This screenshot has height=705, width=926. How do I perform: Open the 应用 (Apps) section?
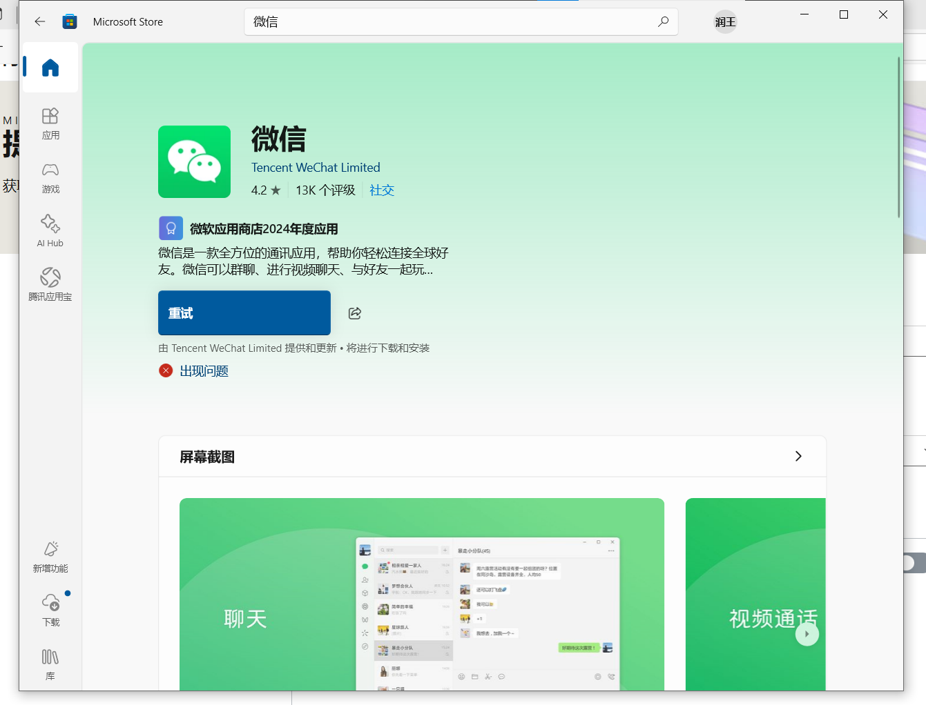point(50,124)
